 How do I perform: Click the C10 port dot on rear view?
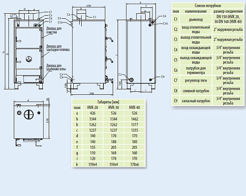point(150,25)
